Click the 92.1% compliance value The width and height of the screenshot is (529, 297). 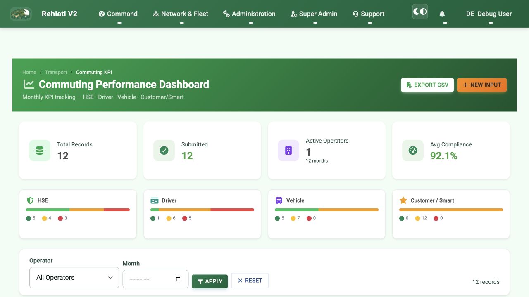444,156
